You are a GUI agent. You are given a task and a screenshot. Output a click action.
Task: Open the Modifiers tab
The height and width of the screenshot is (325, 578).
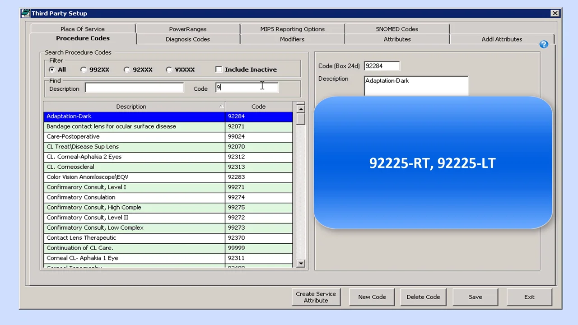(x=292, y=39)
